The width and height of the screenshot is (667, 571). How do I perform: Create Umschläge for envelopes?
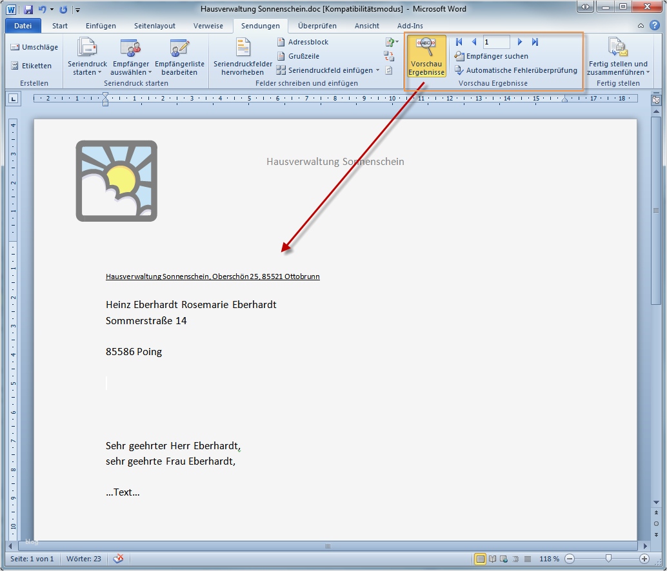coord(33,46)
